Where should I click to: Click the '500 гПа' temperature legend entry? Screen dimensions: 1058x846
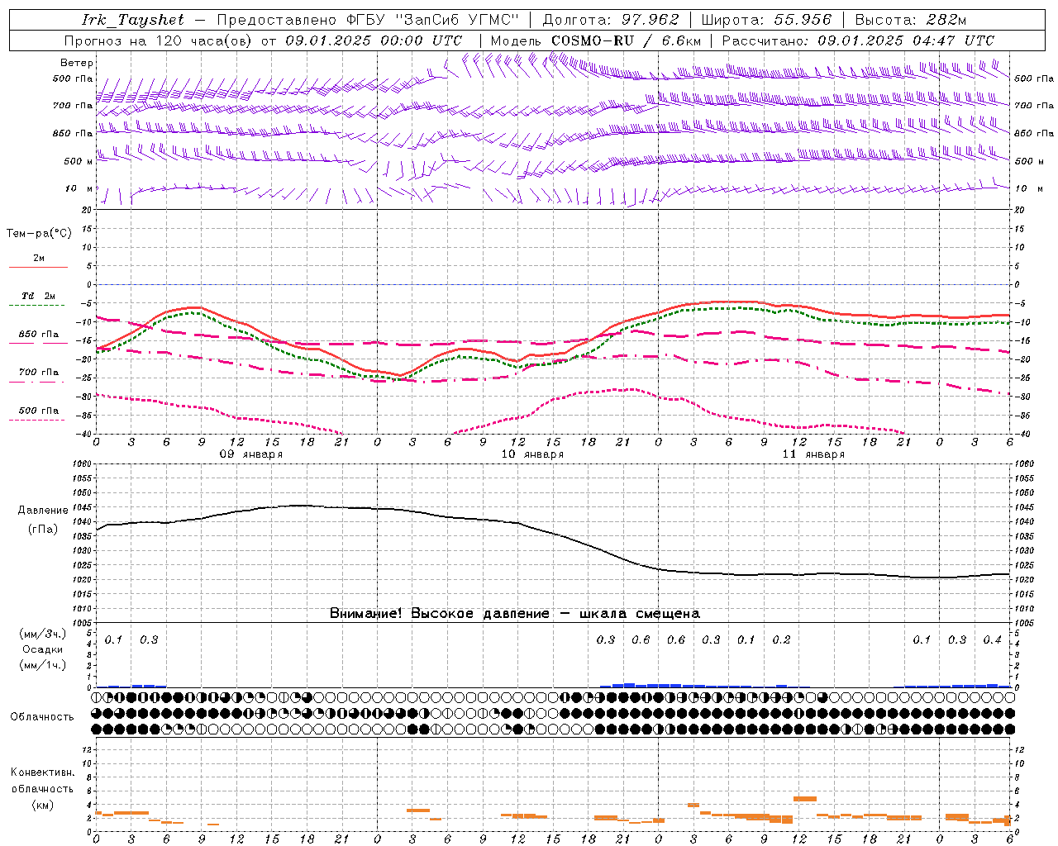[39, 410]
